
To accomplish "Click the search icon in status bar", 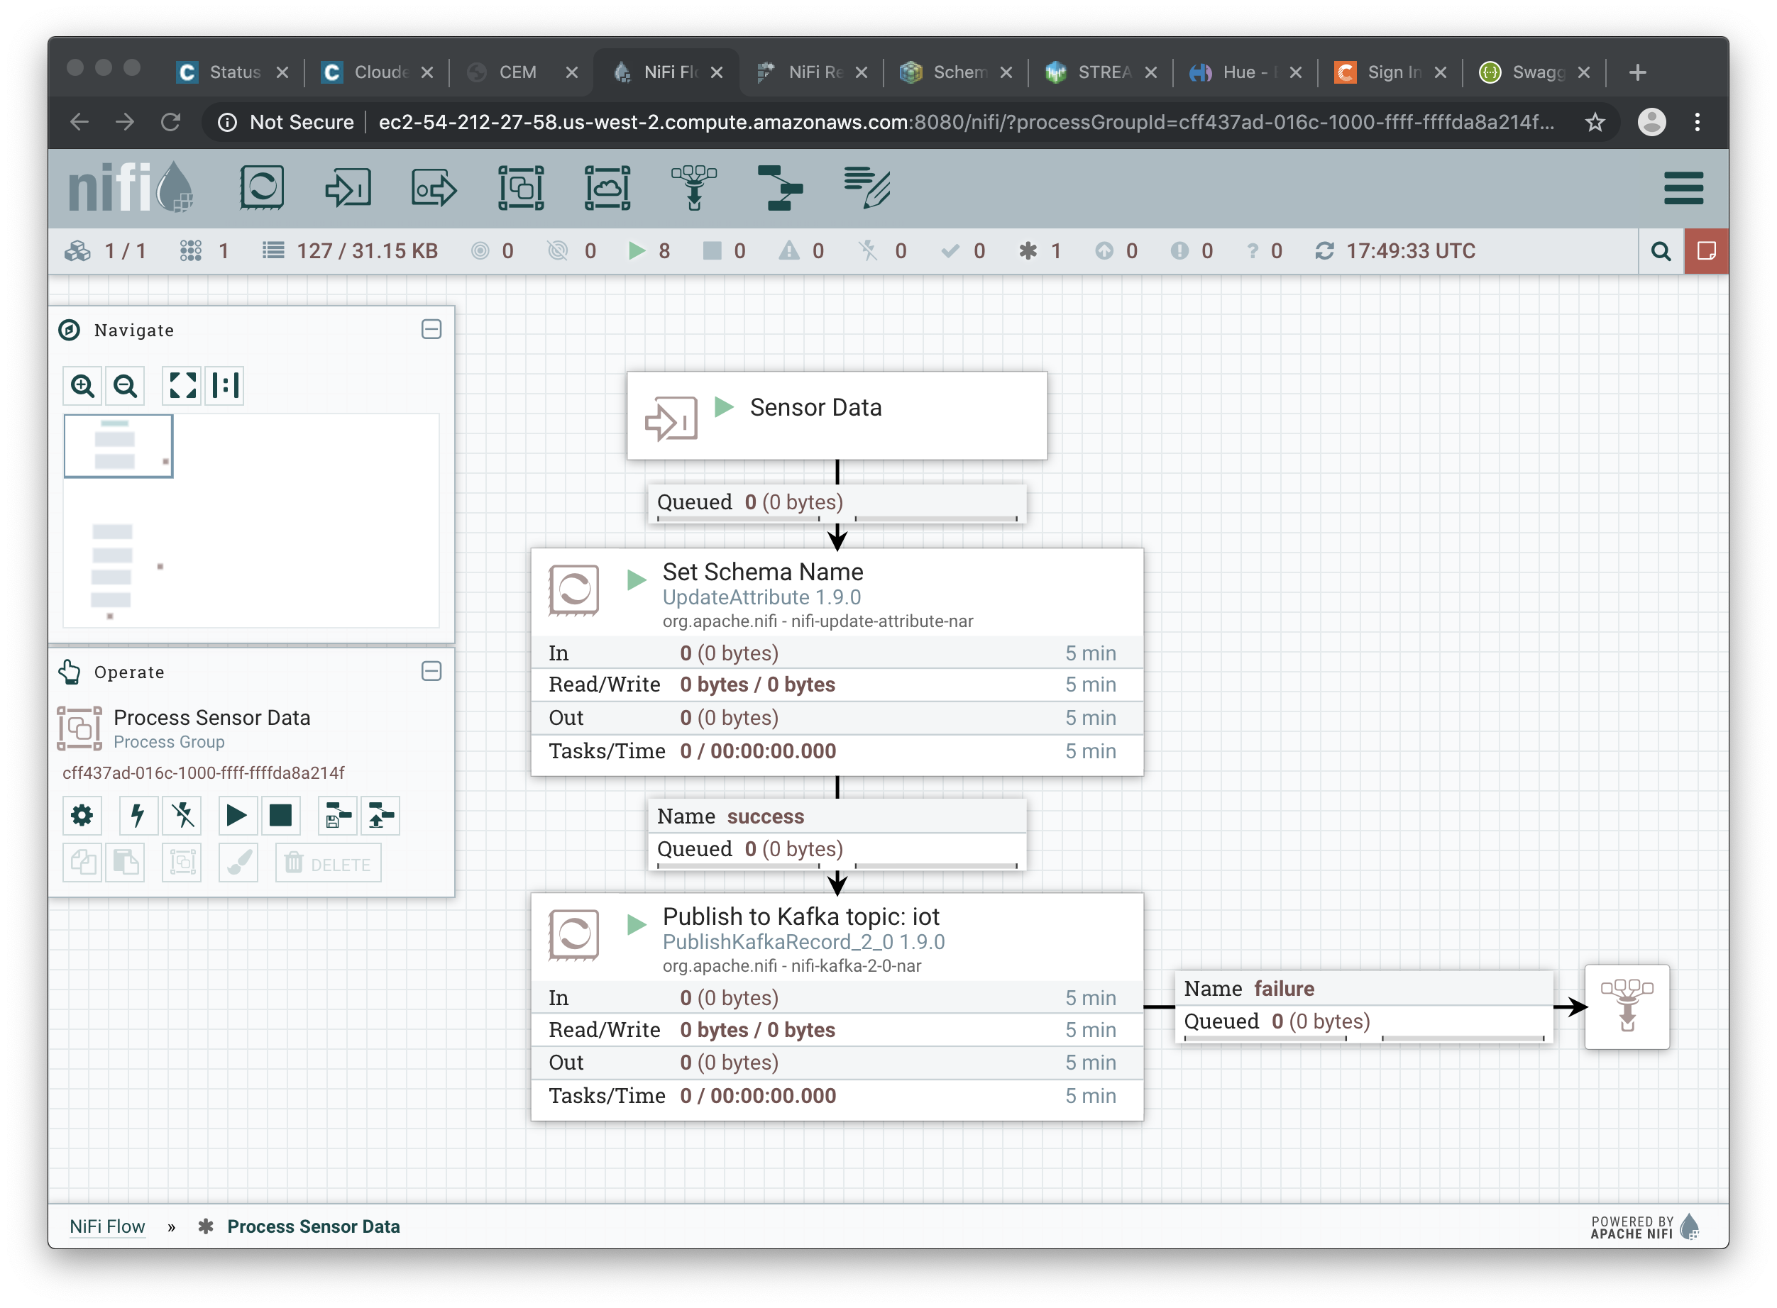I will point(1660,253).
